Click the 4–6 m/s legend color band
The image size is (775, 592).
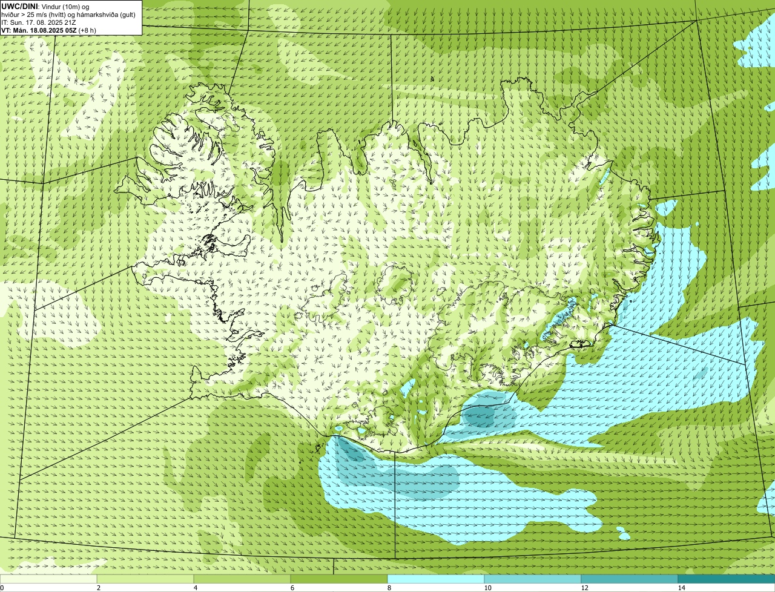[242, 579]
